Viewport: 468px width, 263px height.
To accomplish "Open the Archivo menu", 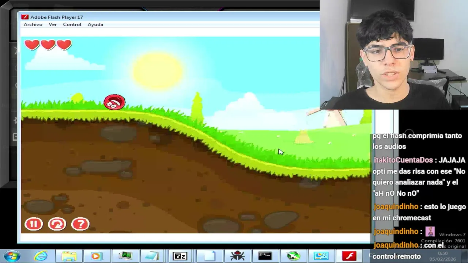I will (x=33, y=24).
